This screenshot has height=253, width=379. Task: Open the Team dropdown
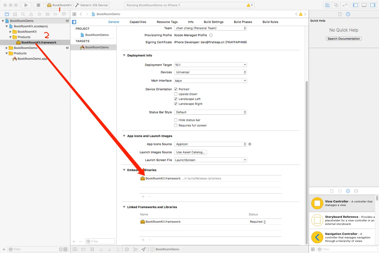(x=210, y=28)
